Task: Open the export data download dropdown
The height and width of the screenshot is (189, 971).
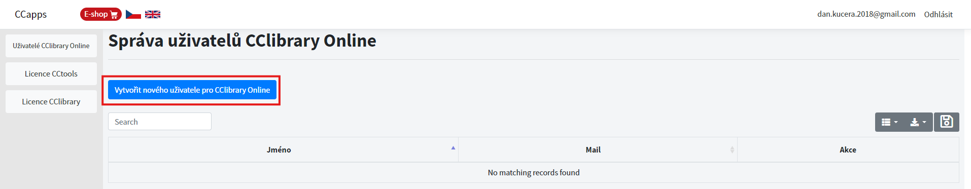Action: pos(918,122)
